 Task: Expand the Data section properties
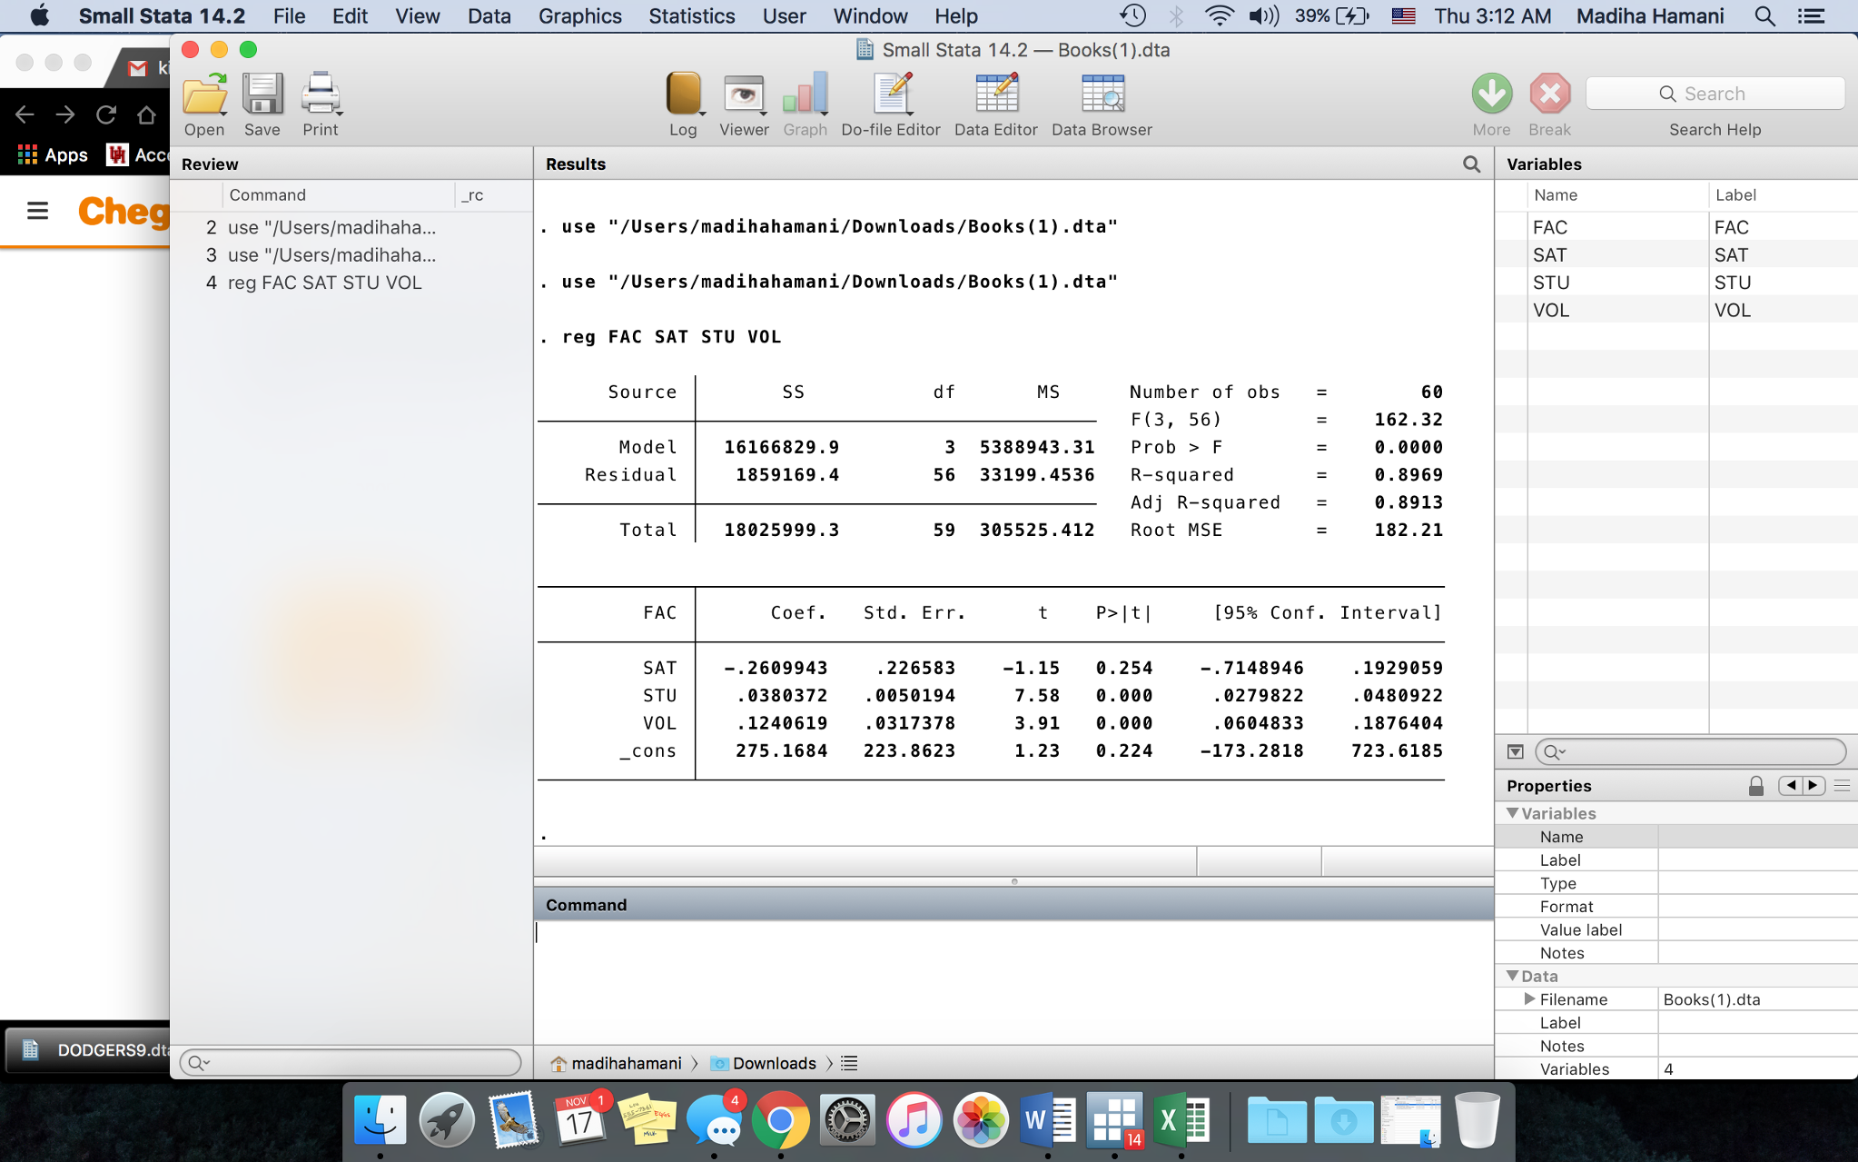click(1514, 976)
